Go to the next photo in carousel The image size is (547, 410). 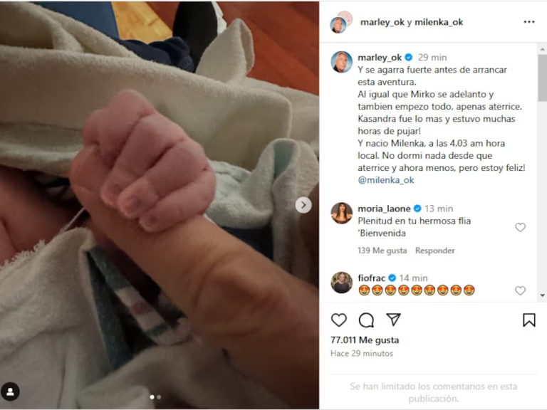click(x=303, y=205)
